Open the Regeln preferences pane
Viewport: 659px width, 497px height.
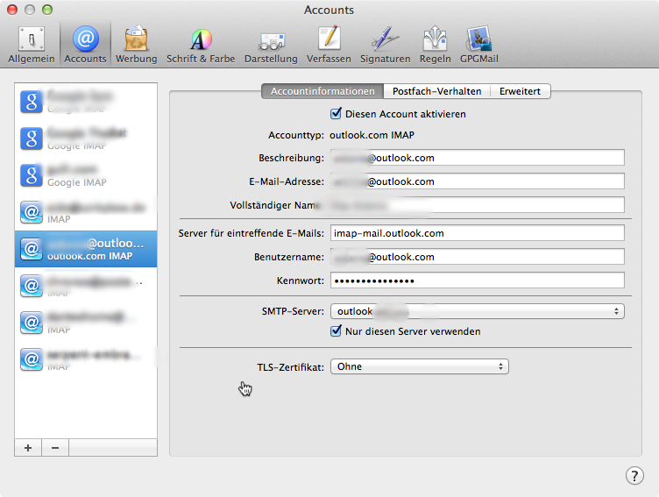(435, 45)
